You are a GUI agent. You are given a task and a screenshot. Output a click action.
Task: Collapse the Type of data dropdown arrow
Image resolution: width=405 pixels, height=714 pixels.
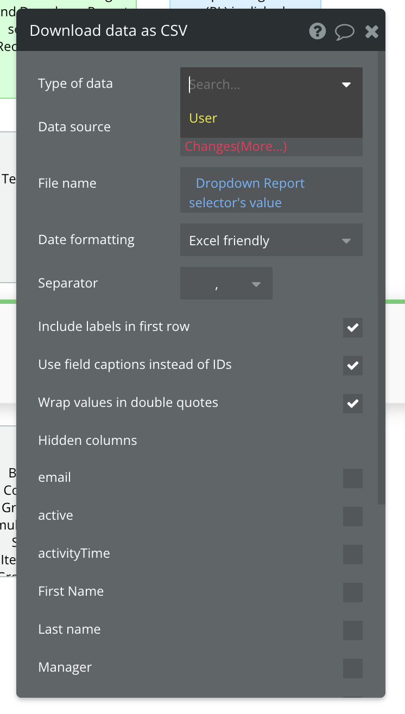(346, 85)
